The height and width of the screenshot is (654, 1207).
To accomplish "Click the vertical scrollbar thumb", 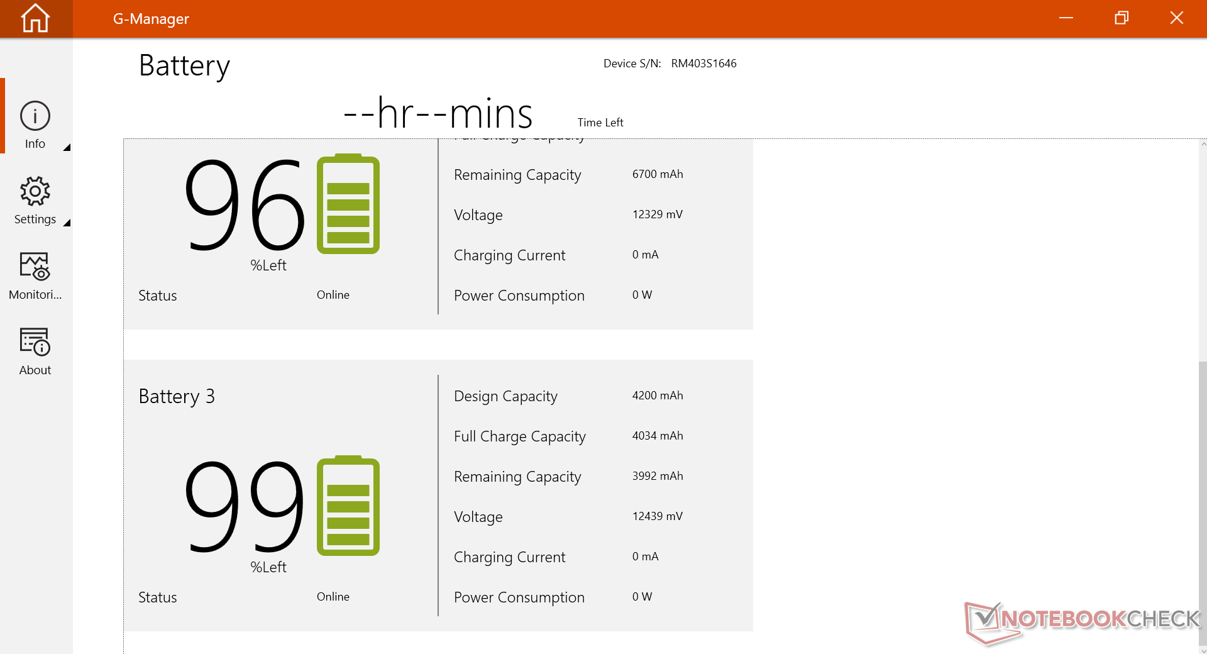I will [x=1203, y=503].
